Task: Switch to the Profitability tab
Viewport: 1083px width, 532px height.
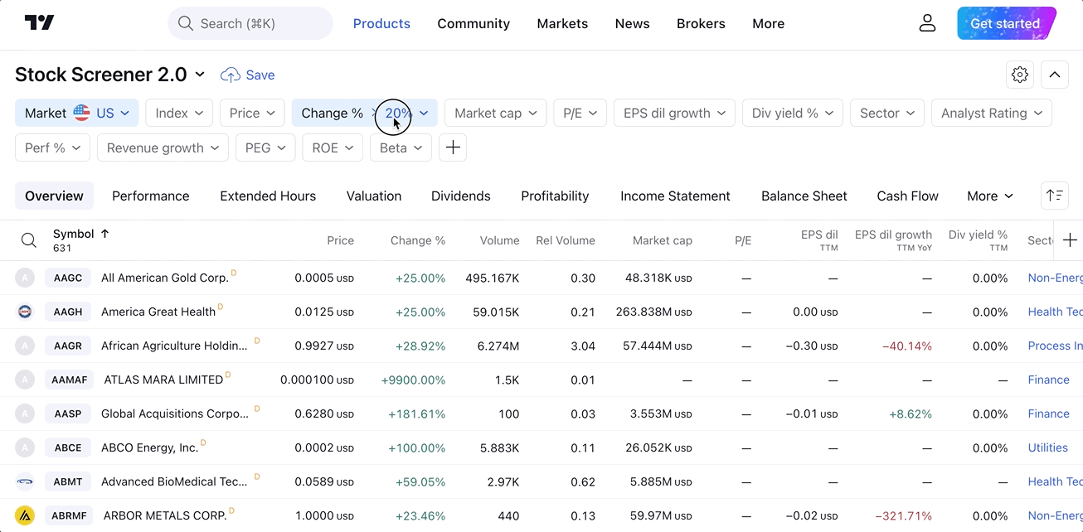Action: tap(555, 196)
